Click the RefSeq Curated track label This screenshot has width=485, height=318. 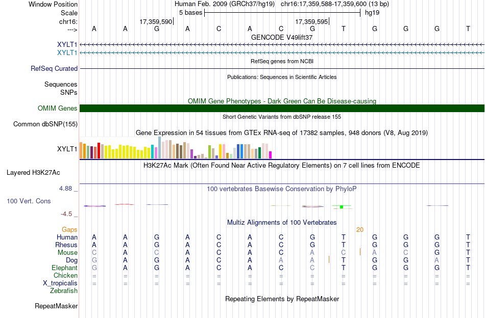(54, 68)
